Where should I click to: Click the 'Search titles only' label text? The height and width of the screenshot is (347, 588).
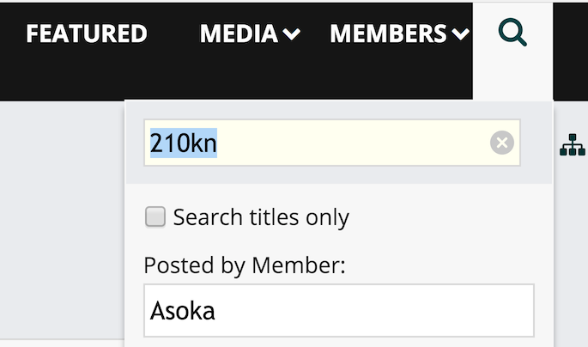click(x=261, y=217)
